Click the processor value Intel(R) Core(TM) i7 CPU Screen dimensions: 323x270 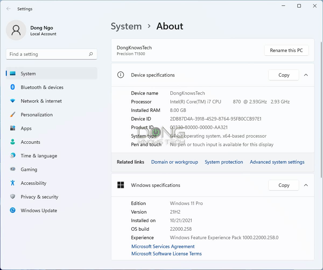coord(195,102)
